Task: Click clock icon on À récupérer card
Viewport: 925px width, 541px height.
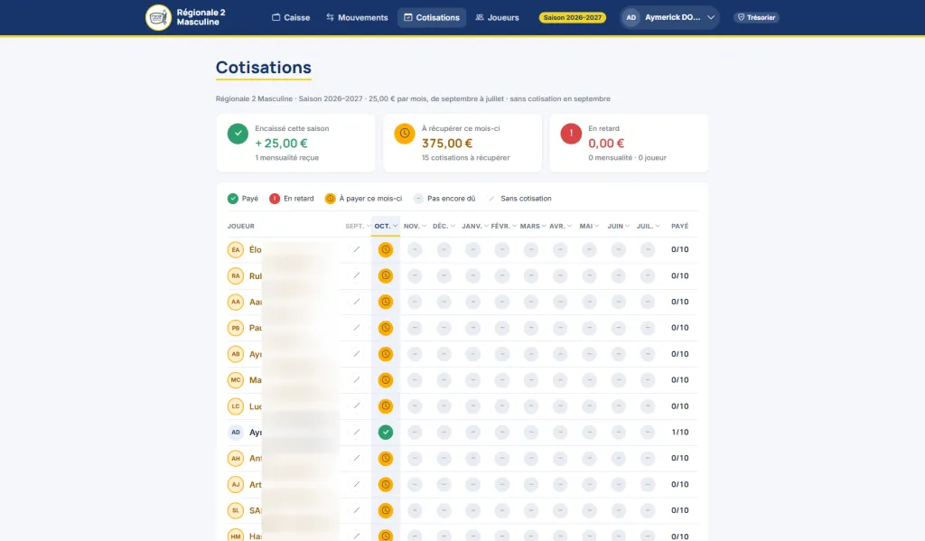Action: 404,134
